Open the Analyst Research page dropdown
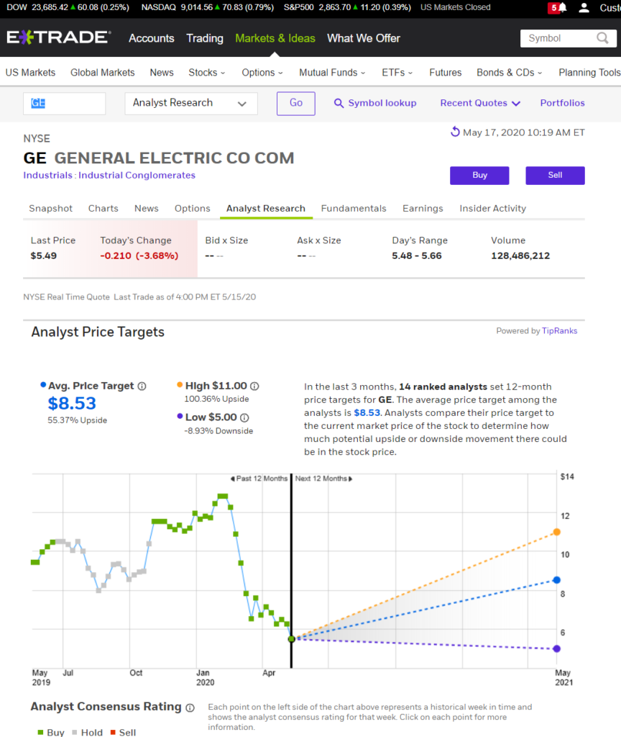The height and width of the screenshot is (737, 621). tap(191, 104)
